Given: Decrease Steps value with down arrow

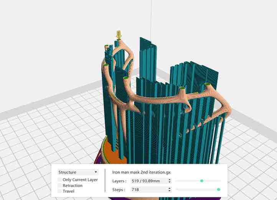Looking at the screenshot, I should point(170,191).
